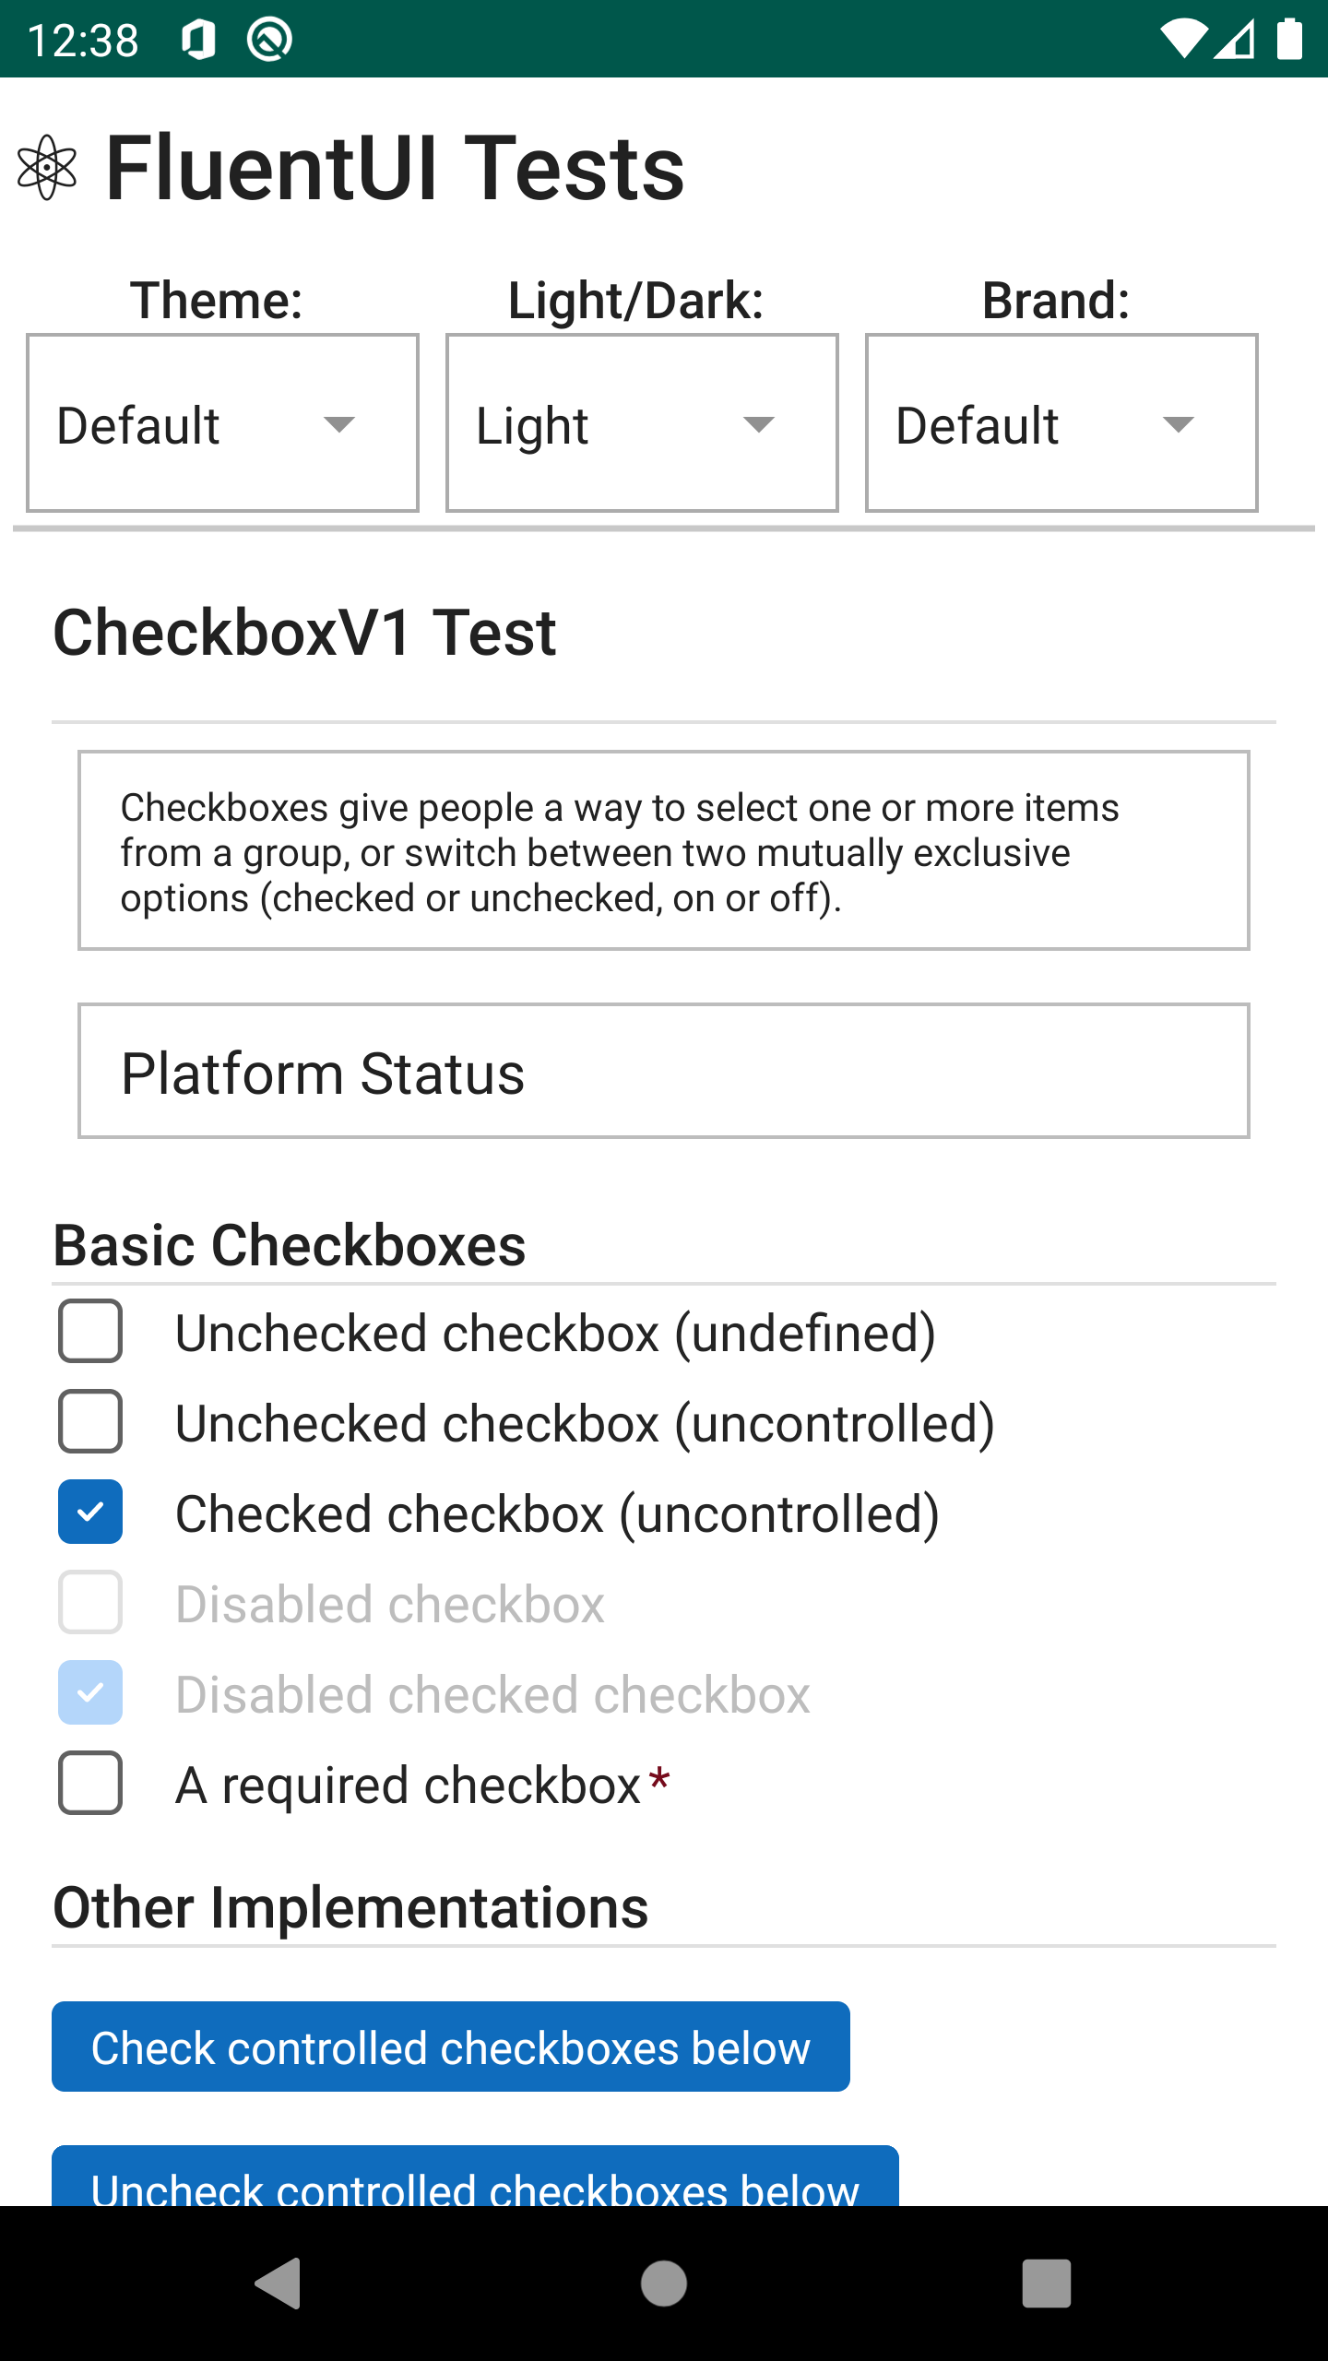Image resolution: width=1328 pixels, height=2361 pixels.
Task: Tap the cellular signal icon in the status bar
Action: tap(1233, 37)
